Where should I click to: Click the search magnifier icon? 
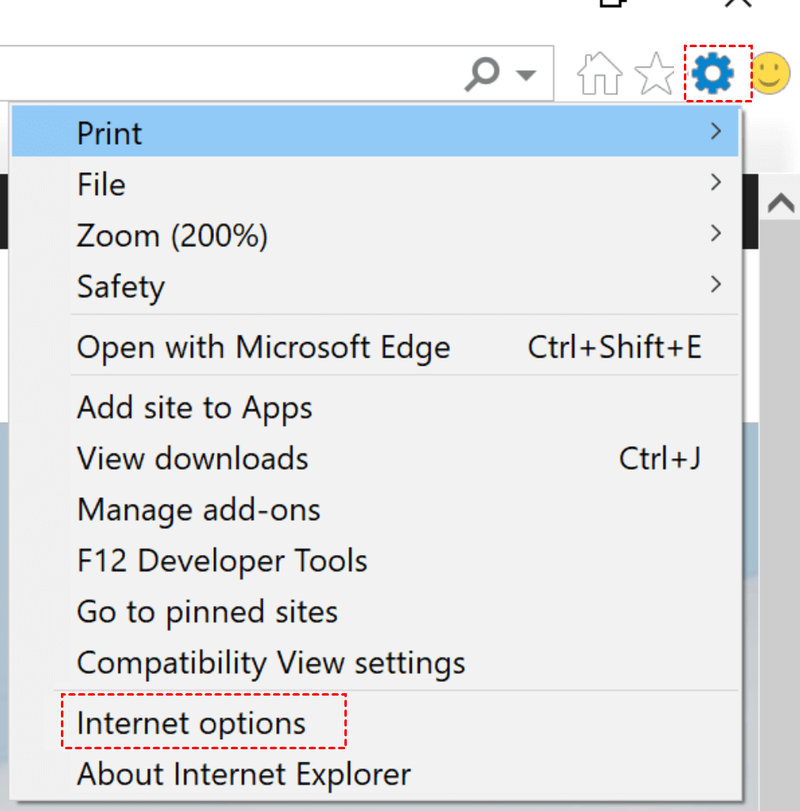(482, 75)
